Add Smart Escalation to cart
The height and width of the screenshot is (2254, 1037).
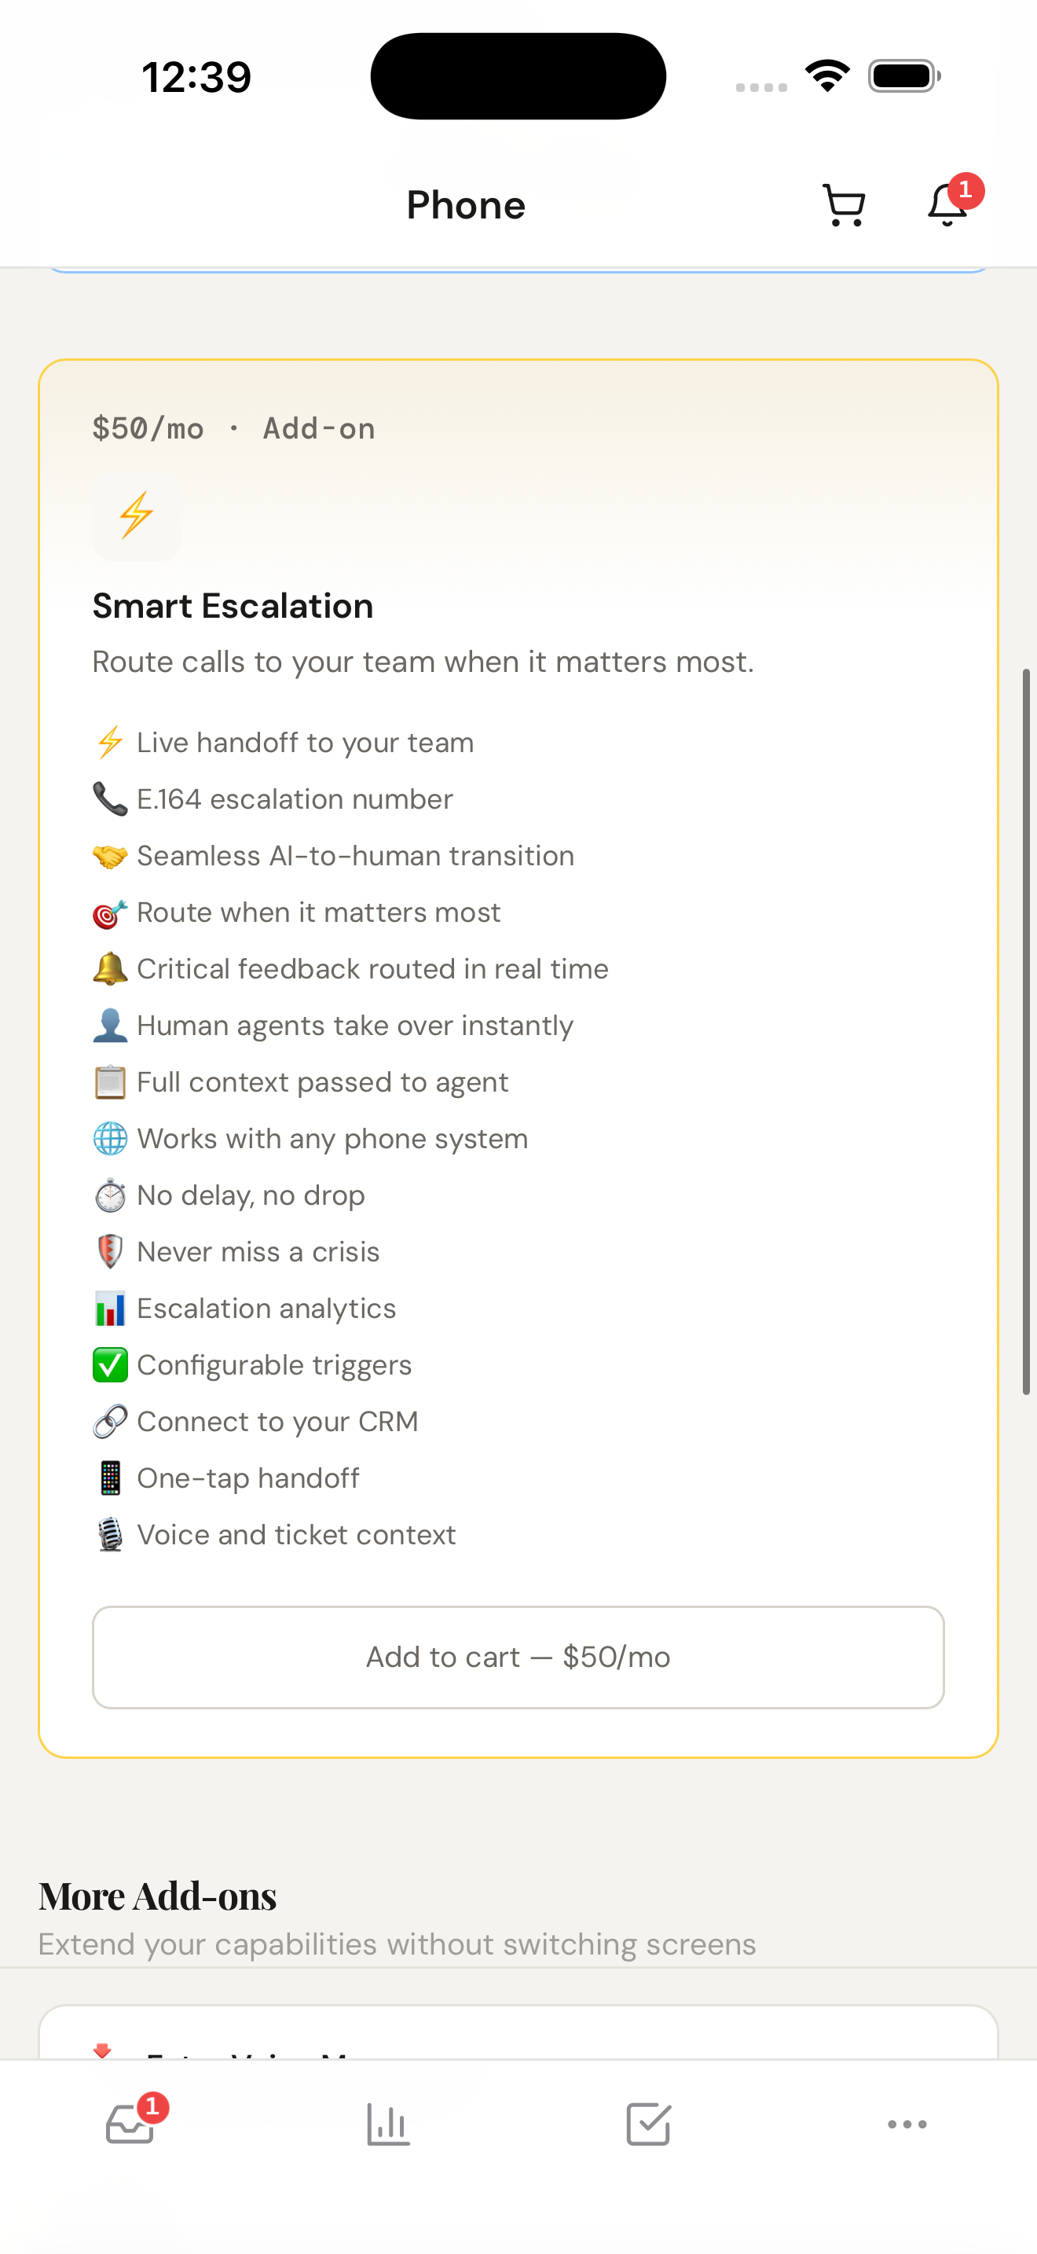click(x=518, y=1657)
